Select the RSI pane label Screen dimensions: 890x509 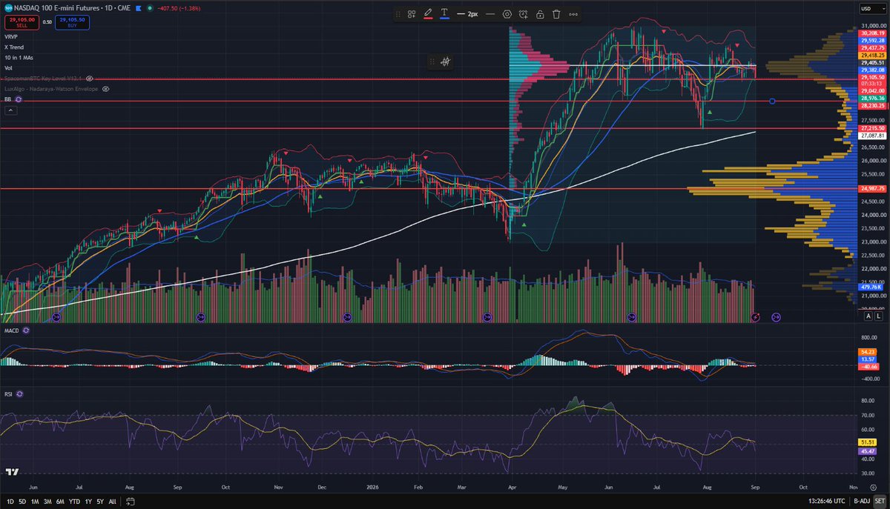[8, 394]
